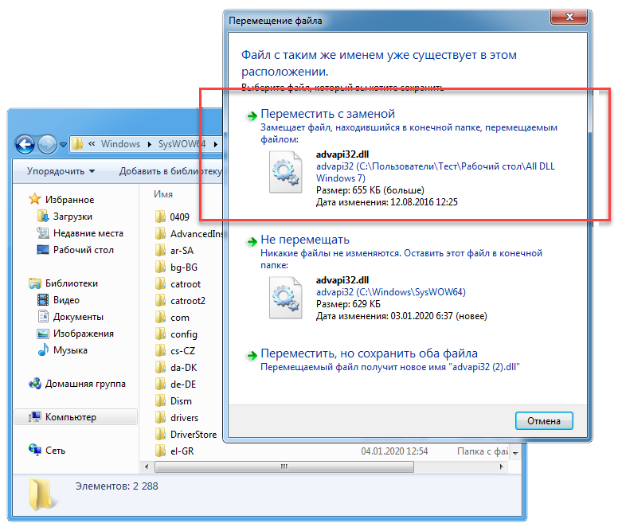Go back with the Explorer Back arrow
Viewport: 622px width, 527px height.
pos(25,144)
